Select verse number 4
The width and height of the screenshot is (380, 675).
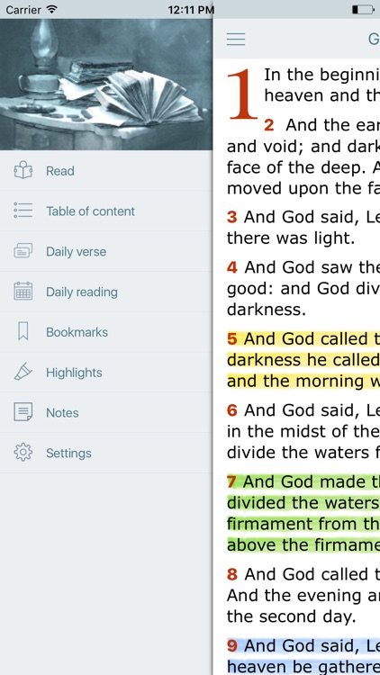click(231, 267)
